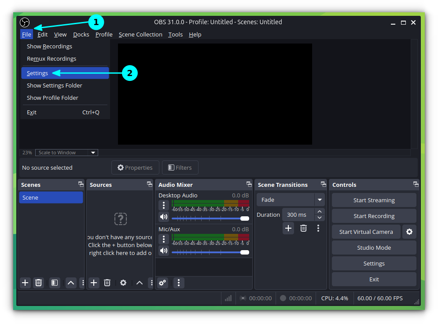Open the Fade transition dropdown
This screenshot has width=438, height=324.
click(291, 200)
